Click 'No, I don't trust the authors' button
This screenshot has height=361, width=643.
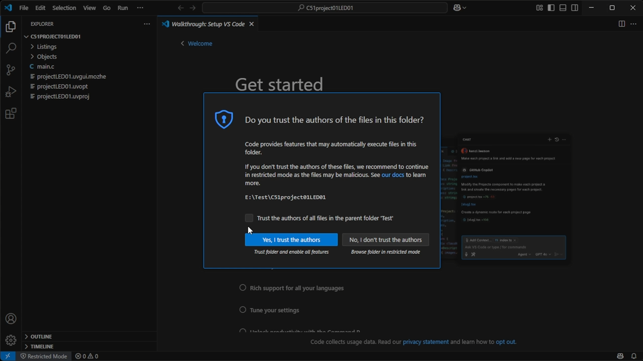point(385,240)
